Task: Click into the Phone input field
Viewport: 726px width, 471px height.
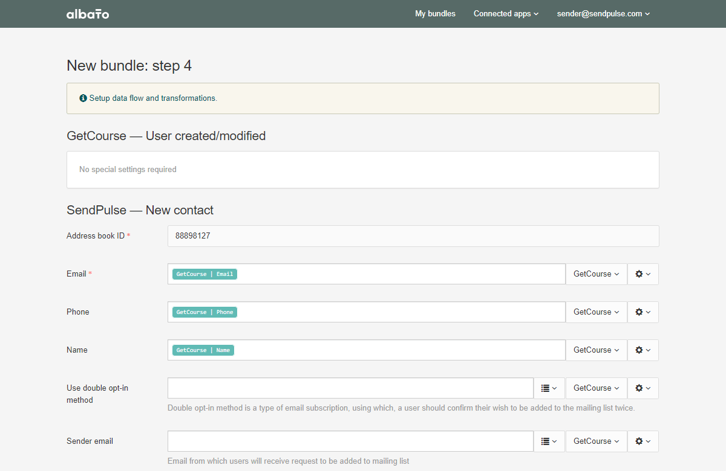Action: click(367, 312)
